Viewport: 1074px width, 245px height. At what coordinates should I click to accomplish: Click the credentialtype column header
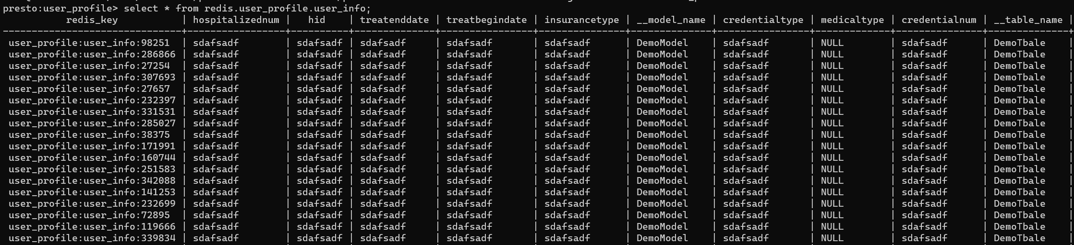(x=763, y=20)
